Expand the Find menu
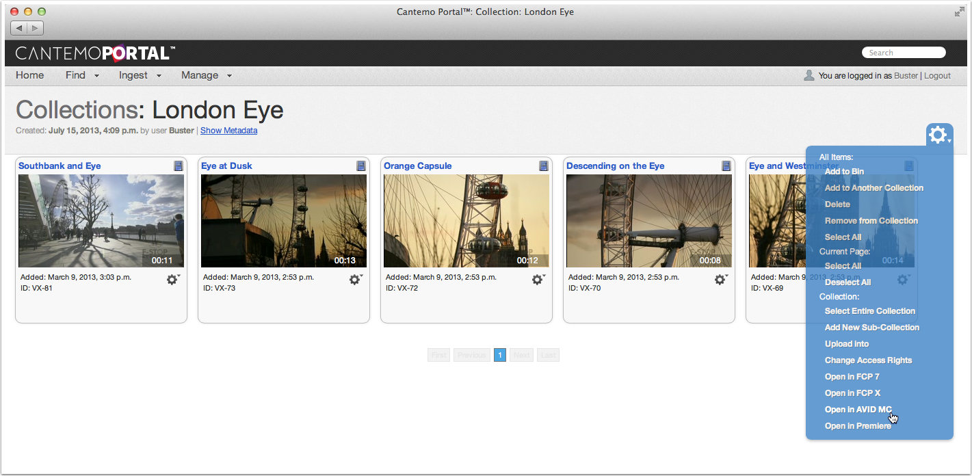The image size is (972, 476). (82, 75)
